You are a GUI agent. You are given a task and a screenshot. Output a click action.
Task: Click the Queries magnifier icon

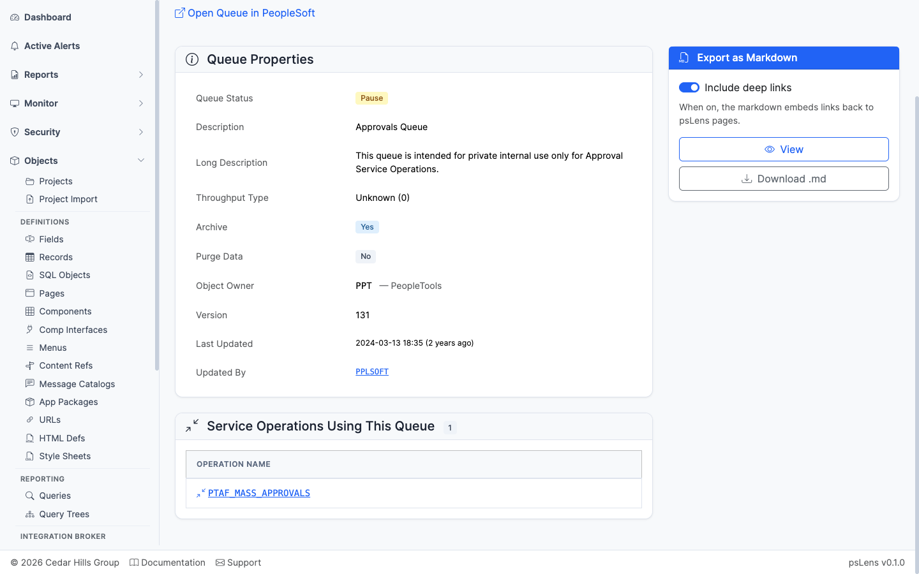(29, 496)
